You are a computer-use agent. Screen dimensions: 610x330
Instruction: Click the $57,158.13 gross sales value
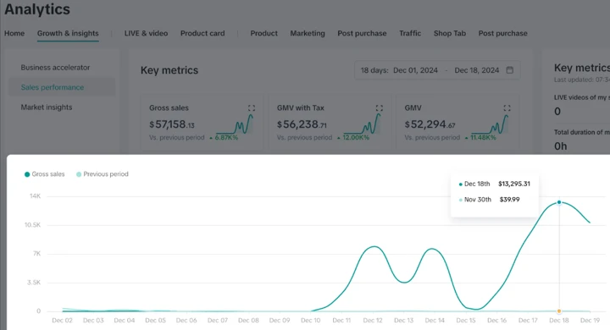(171, 124)
